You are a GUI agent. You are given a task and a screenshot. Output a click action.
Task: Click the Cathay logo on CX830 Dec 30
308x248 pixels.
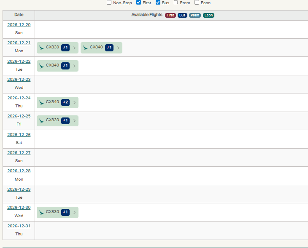coord(41,212)
